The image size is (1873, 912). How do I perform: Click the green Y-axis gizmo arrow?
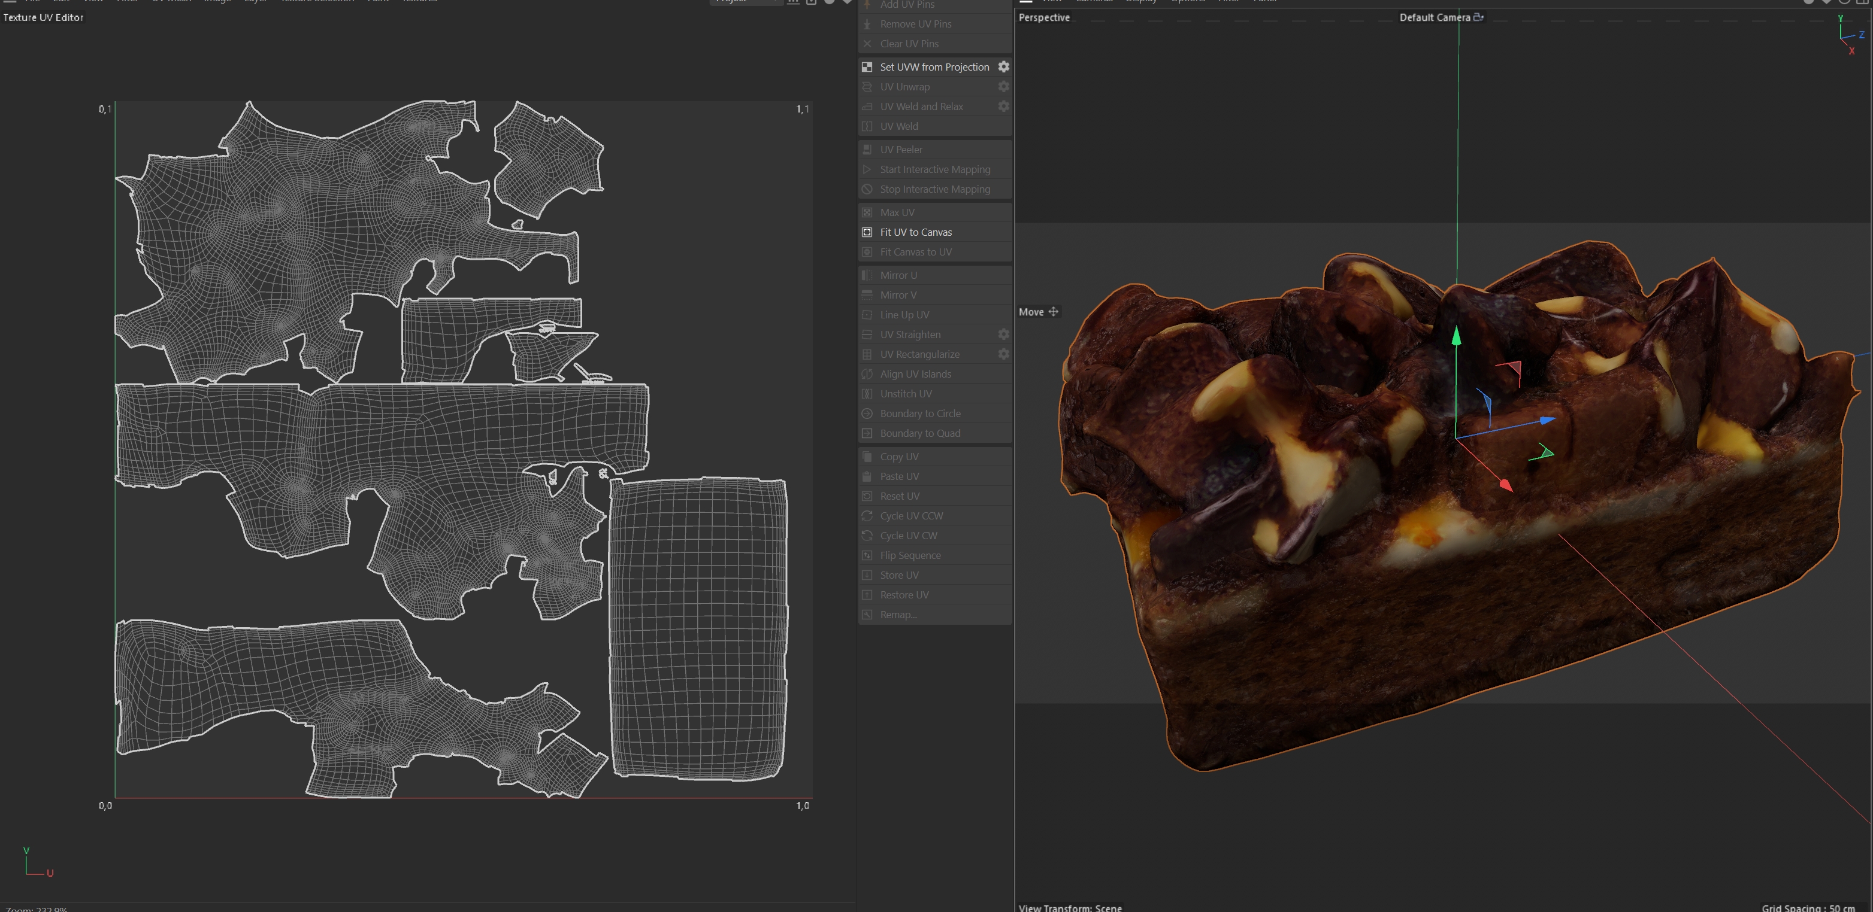pos(1456,336)
